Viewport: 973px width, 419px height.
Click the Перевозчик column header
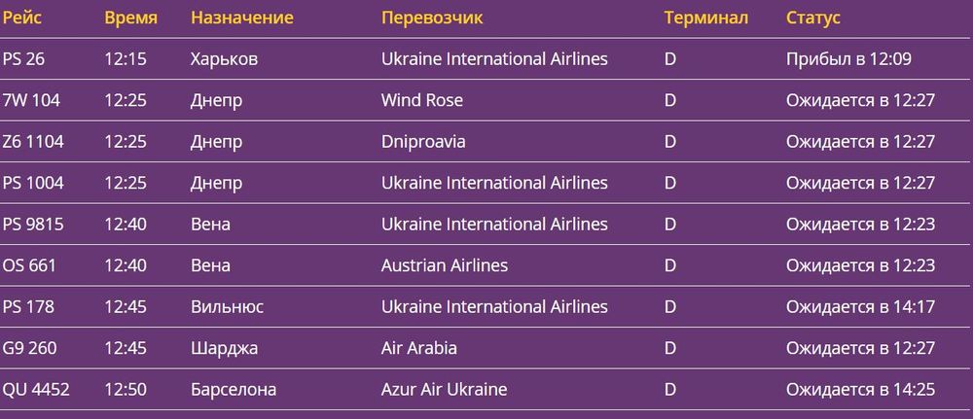click(x=432, y=18)
